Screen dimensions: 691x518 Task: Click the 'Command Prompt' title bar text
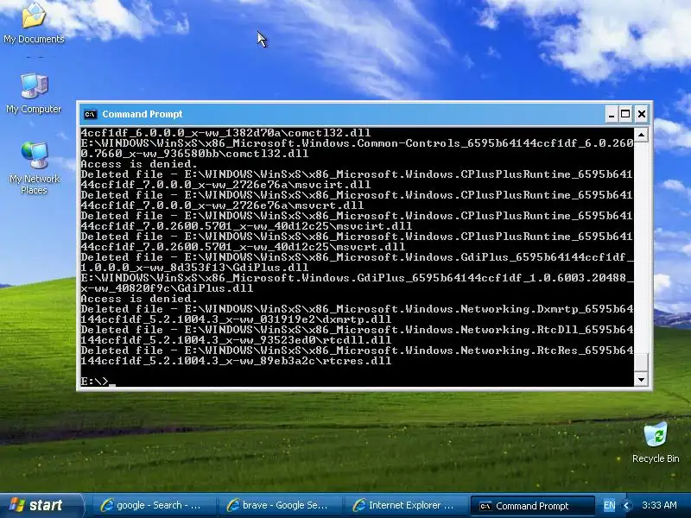(142, 114)
